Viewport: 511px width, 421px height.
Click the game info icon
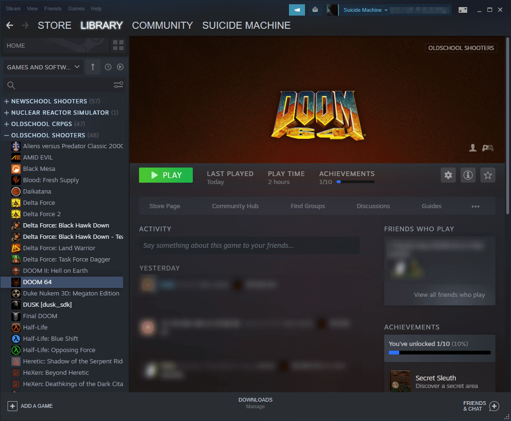pyautogui.click(x=468, y=175)
